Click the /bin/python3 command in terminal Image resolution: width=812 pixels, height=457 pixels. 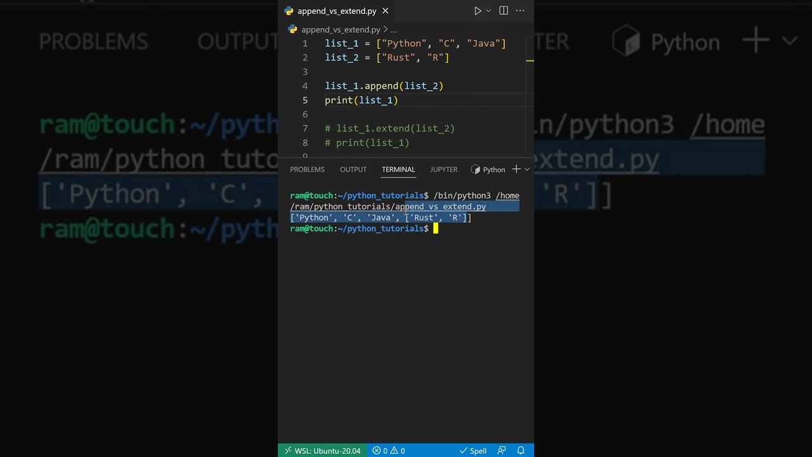click(x=462, y=195)
